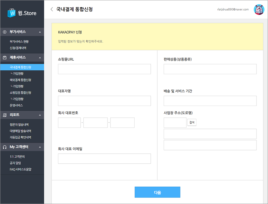The width and height of the screenshot is (268, 204).
Task: Collapse the 리포트 section arrow
Action: point(40,115)
